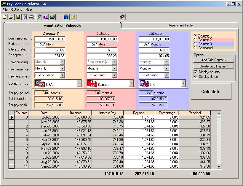Open help with the purple book icon
Image resolution: width=243 pixels, height=186 pixels.
(x=122, y=17)
